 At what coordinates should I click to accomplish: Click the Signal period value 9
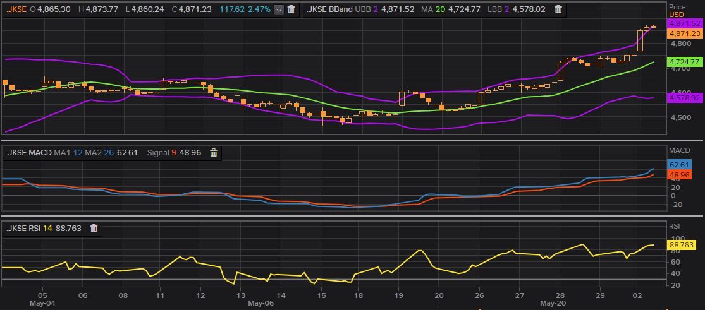pos(173,153)
